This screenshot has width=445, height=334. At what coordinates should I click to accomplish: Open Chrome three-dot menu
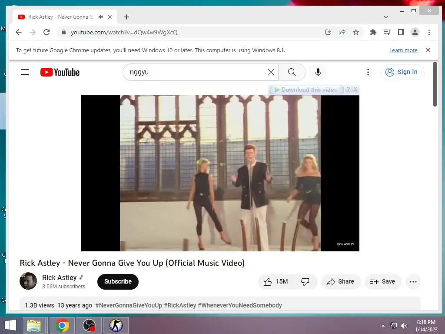(x=429, y=32)
